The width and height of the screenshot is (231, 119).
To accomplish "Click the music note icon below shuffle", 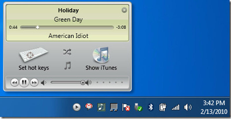I will [68, 66].
